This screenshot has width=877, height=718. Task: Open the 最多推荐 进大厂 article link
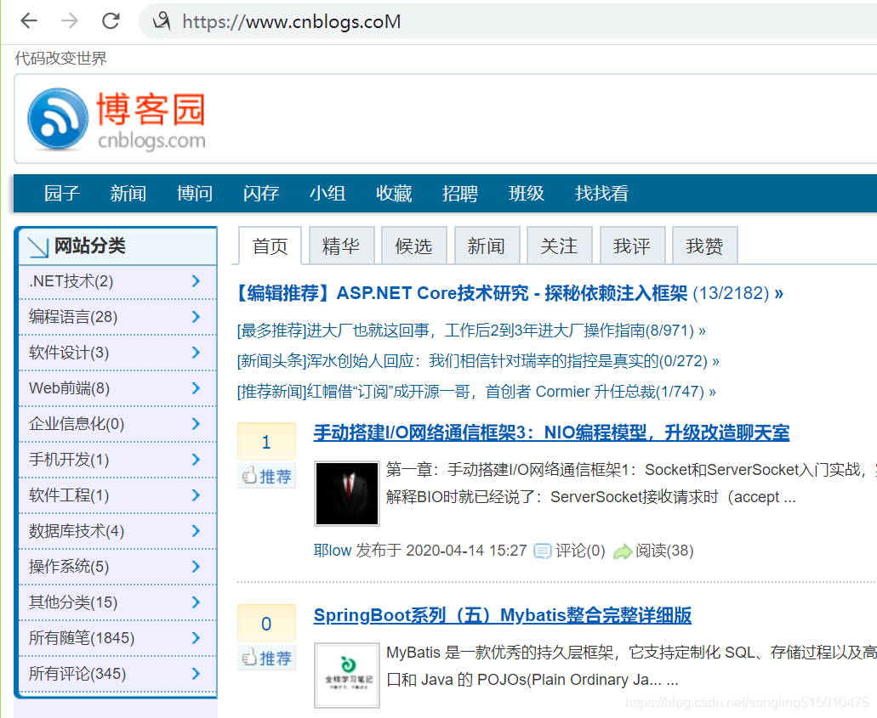coord(471,331)
